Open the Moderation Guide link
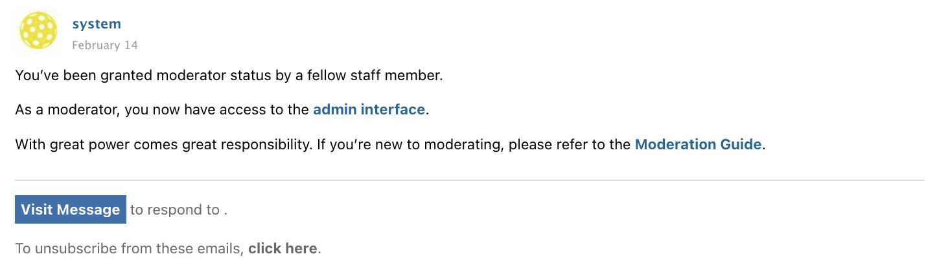This screenshot has width=937, height=265. coord(698,145)
